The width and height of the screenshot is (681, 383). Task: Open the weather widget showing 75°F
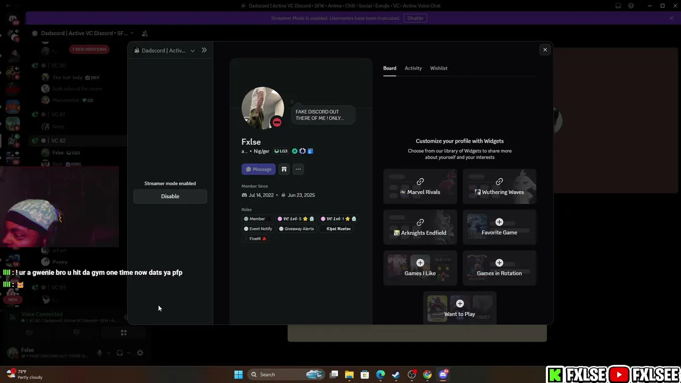tap(24, 374)
